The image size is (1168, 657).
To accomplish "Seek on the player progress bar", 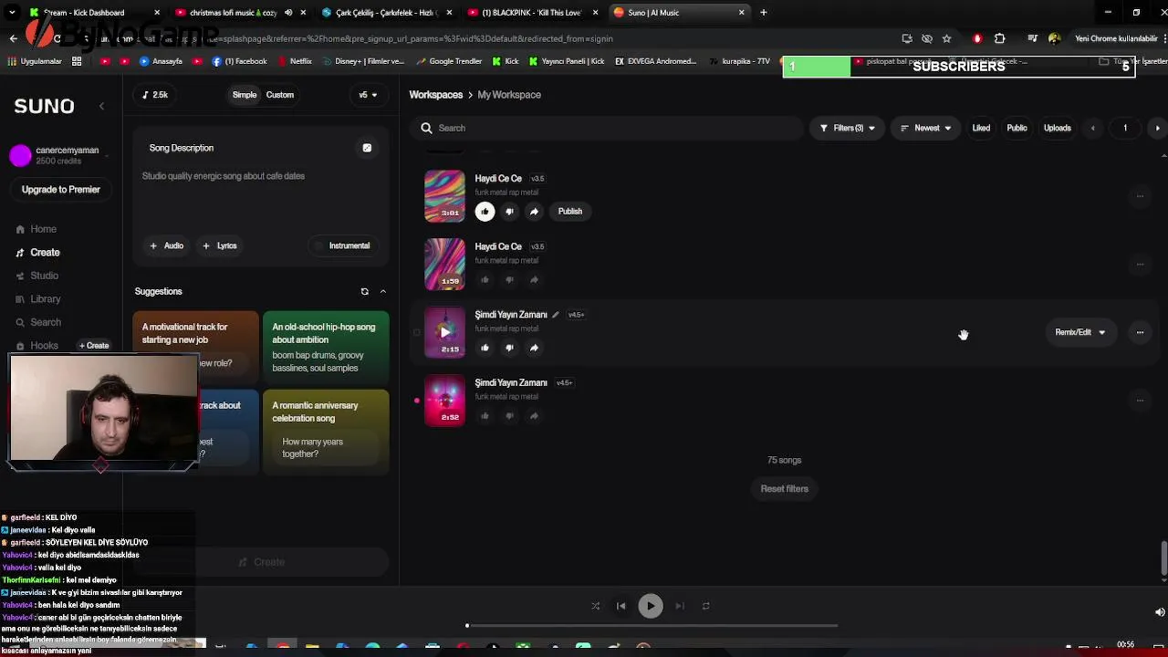I will coord(652,626).
